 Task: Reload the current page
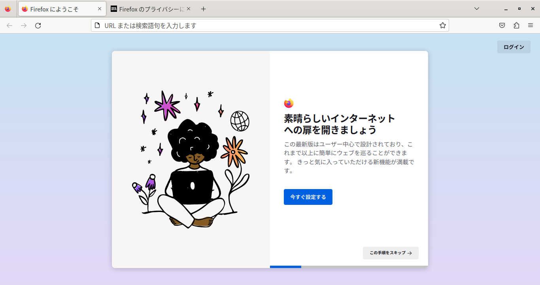click(38, 26)
